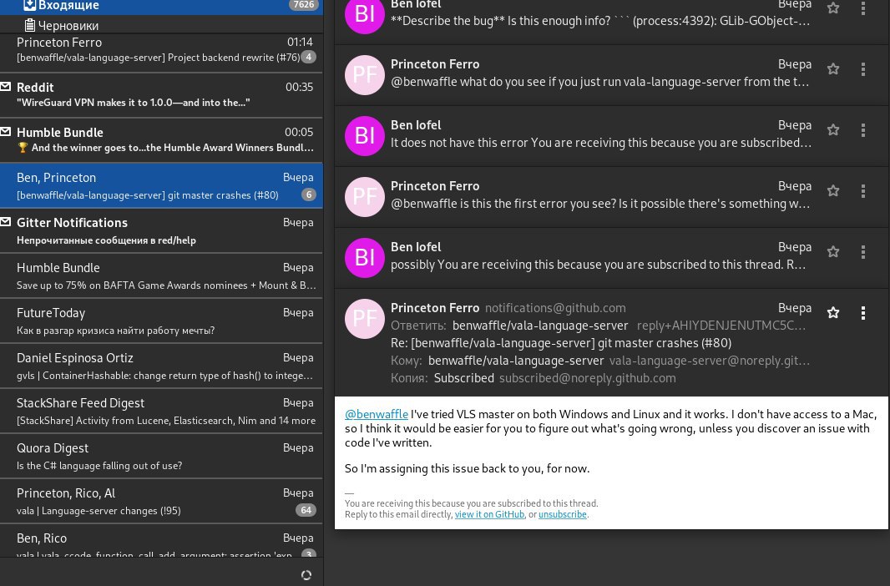Click the 64 message count badge
Screen dimensions: 890x586
(x=306, y=510)
